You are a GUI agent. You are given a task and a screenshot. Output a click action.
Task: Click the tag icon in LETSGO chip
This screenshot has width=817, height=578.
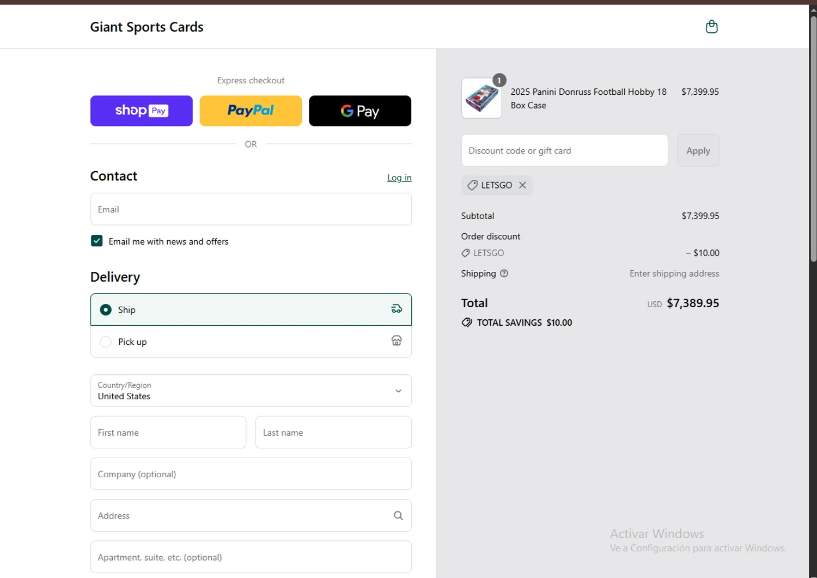(x=472, y=185)
